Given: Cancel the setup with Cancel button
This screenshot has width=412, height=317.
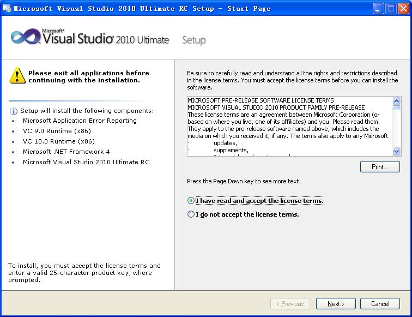Looking at the screenshot, I should [x=380, y=304].
